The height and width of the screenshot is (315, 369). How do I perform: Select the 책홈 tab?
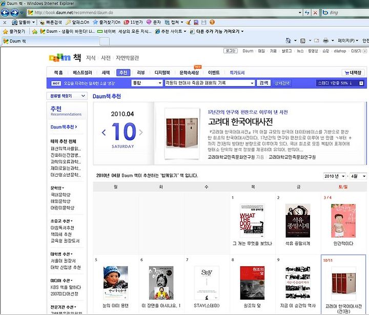pos(58,73)
